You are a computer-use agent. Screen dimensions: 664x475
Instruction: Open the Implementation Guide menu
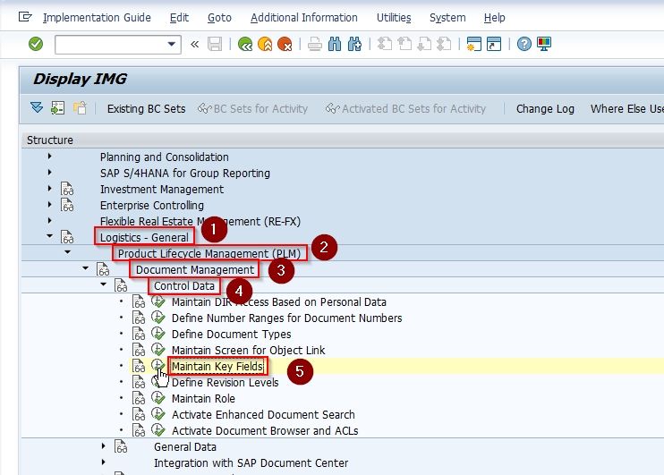[x=97, y=18]
